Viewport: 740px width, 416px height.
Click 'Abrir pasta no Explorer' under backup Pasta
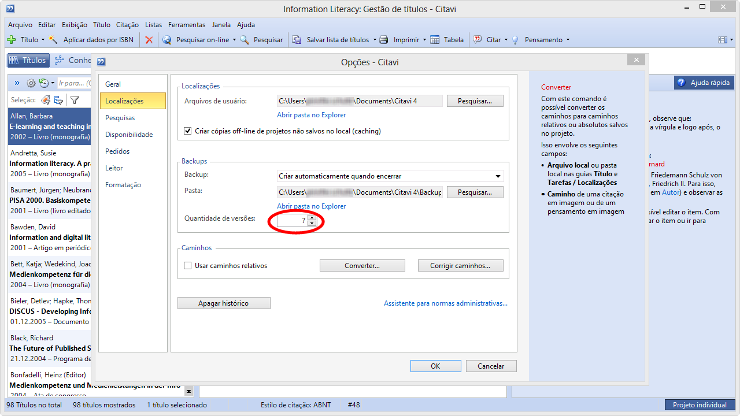tap(312, 206)
